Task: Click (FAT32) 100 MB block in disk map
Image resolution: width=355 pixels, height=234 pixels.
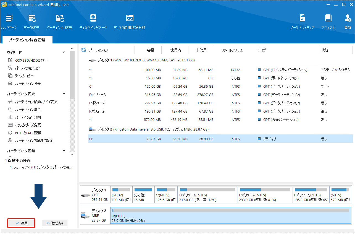Action: click(121, 195)
